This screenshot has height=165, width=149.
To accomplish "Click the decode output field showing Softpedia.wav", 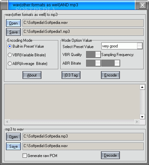I will coord(83,146).
